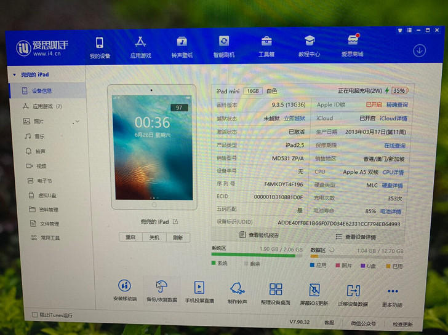Click the UDID value ADDE40FF8E1B66F07D034E62331CCF794EB64993
This screenshot has height=335, width=448.
click(339, 224)
